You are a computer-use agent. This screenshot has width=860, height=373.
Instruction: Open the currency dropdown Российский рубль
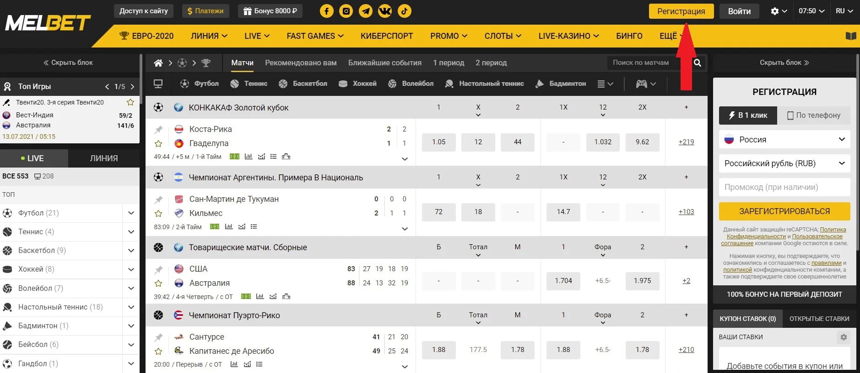[784, 163]
